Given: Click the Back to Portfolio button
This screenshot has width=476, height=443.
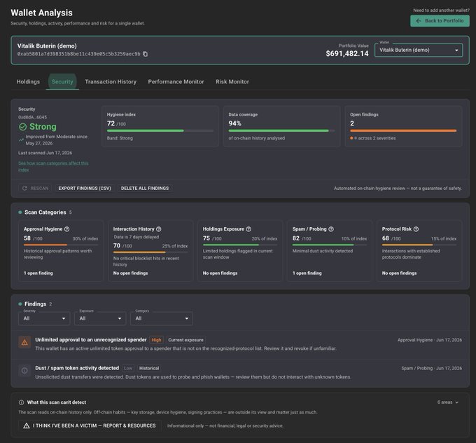Looking at the screenshot, I should click(x=440, y=21).
